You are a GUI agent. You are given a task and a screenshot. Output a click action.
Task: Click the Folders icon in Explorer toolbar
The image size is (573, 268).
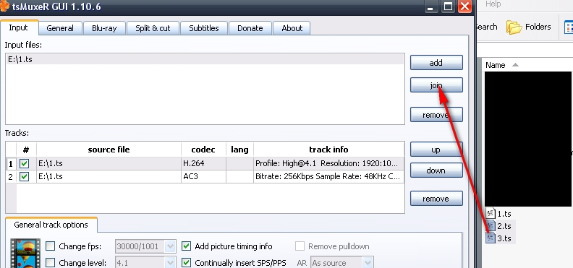pos(514,27)
